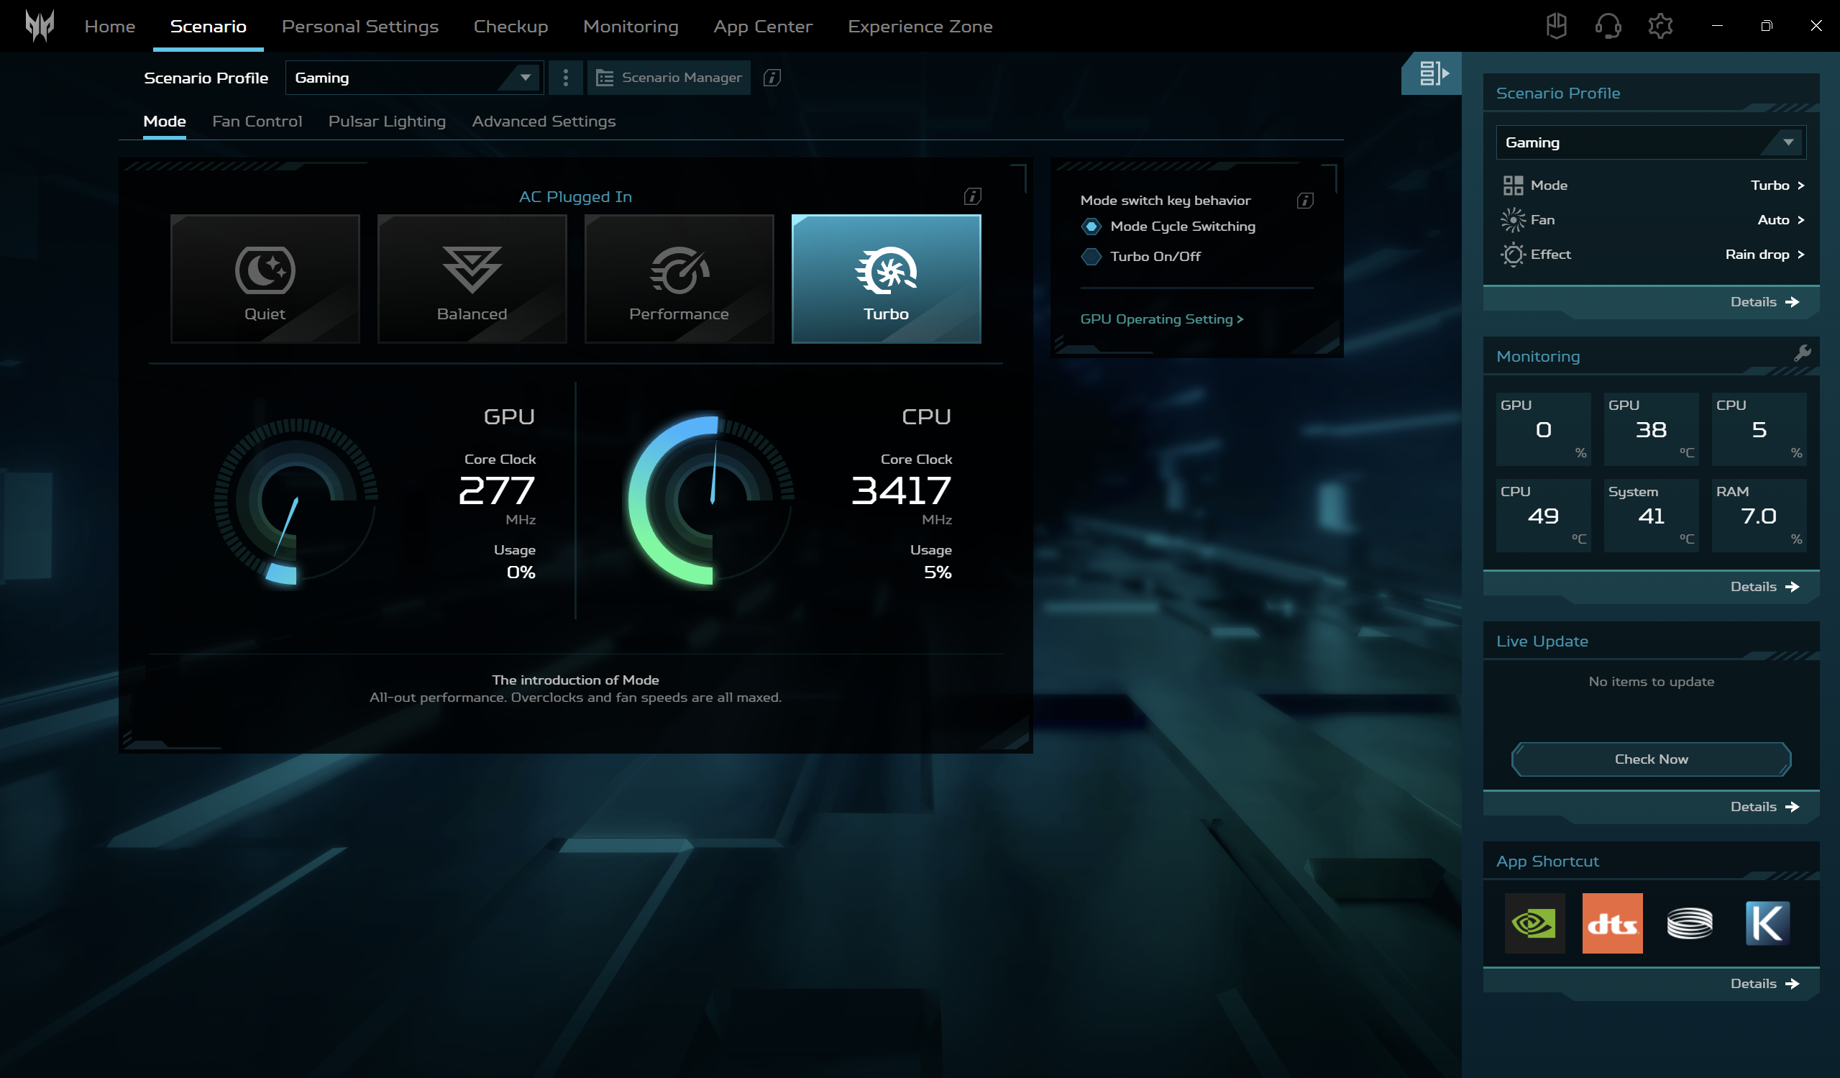Select the Quiet mode tile
Screen dimensions: 1840x1078
[x=265, y=278]
